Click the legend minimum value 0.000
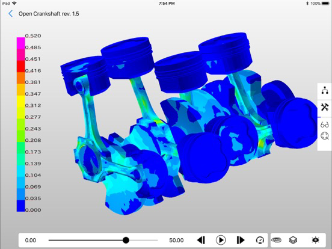The image size is (332, 249). 33,210
